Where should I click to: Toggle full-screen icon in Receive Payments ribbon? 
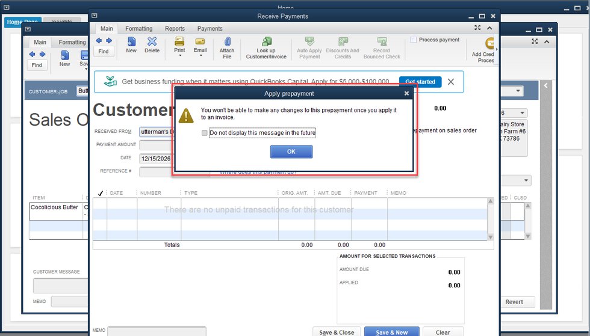477,28
